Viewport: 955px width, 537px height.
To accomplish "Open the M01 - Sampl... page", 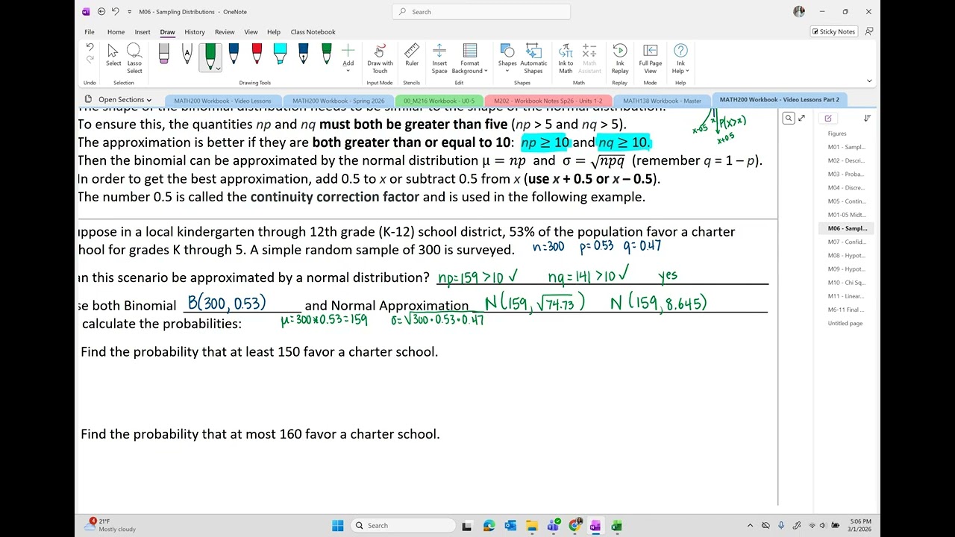I will click(x=847, y=147).
